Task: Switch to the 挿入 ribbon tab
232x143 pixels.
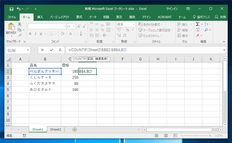Action: coord(40,17)
